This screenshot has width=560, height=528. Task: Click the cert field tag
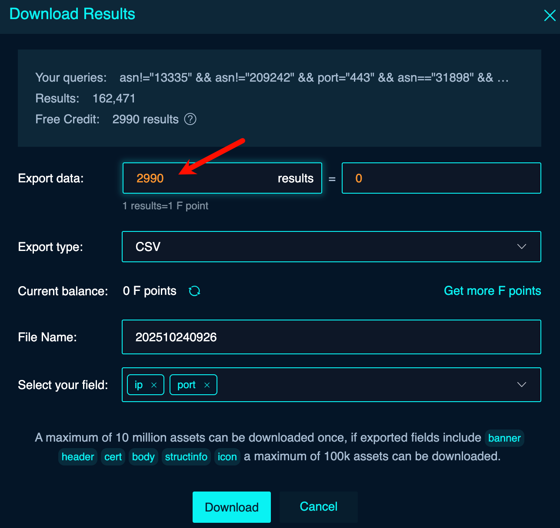click(113, 457)
